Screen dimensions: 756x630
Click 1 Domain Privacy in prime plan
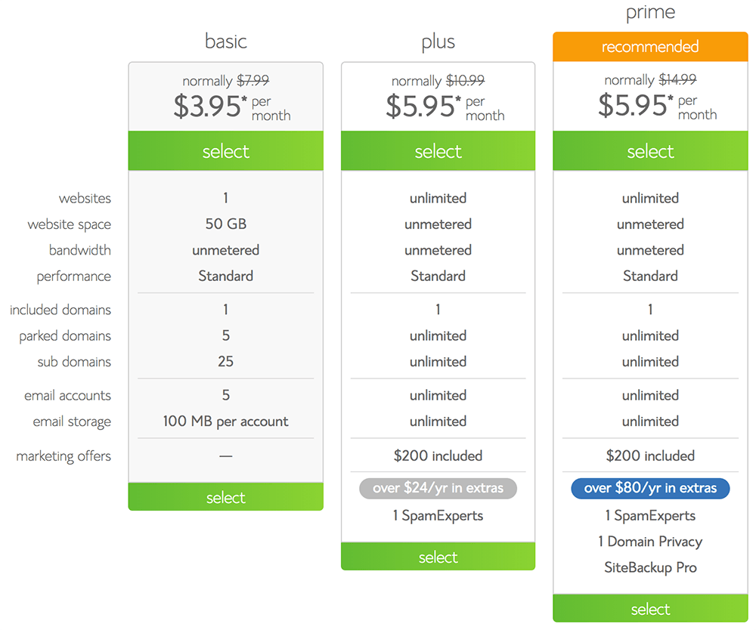[650, 542]
